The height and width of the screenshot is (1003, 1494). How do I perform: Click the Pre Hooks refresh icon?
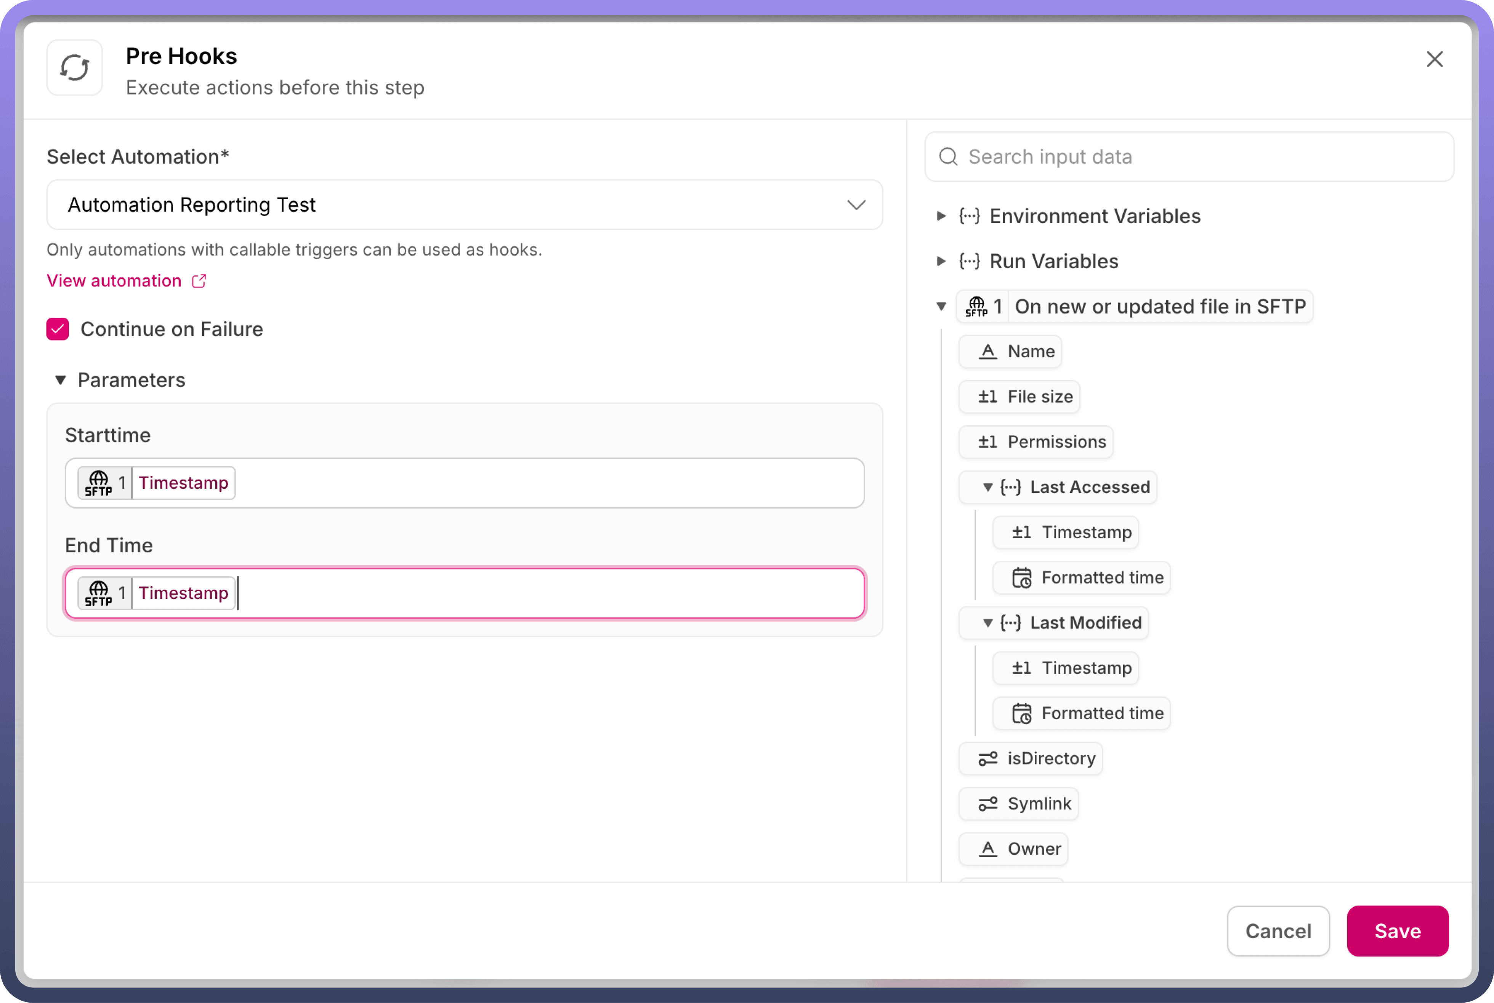pos(74,68)
